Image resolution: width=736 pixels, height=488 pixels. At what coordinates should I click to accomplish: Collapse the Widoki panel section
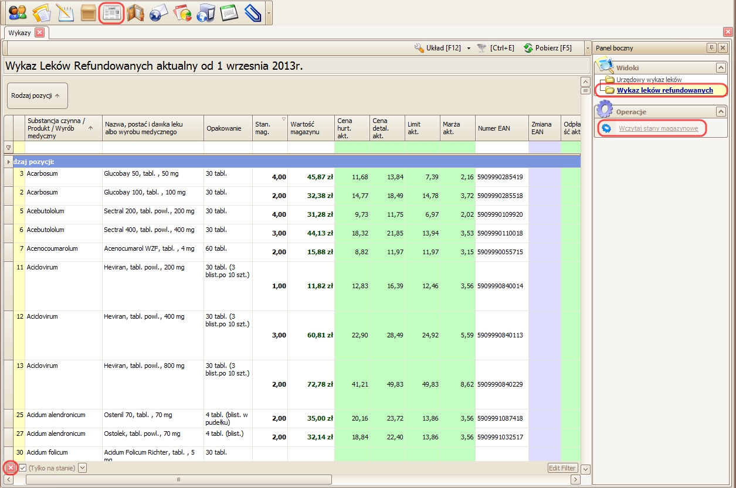tap(720, 68)
